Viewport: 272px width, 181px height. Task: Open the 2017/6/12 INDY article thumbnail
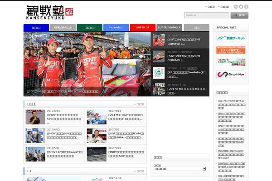[x=35, y=136]
